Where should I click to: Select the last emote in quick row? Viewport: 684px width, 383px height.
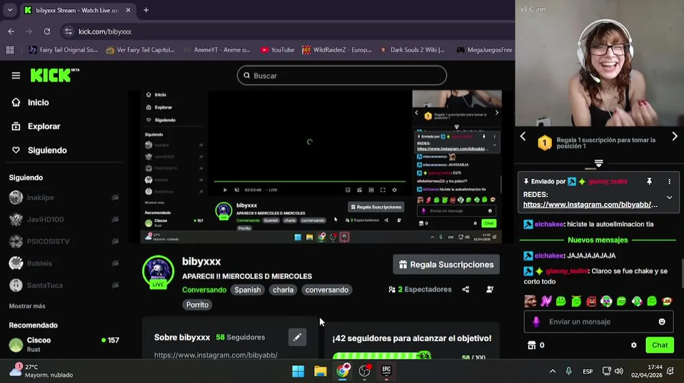pos(667,301)
